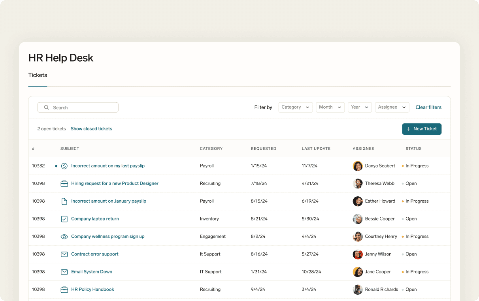
Task: Sort by the Category column header
Action: [x=211, y=149]
